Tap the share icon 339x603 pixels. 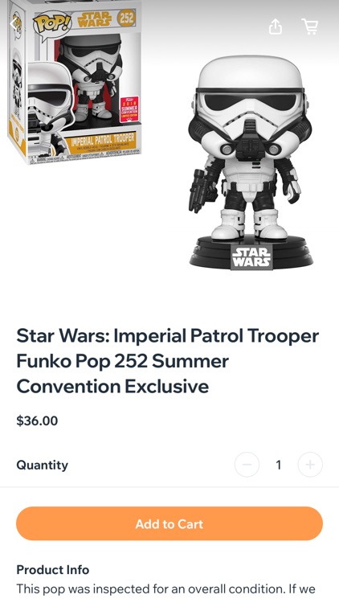(x=276, y=27)
